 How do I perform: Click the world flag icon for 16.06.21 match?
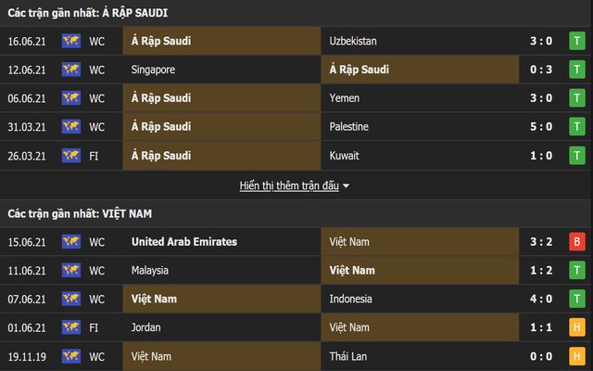(x=70, y=41)
